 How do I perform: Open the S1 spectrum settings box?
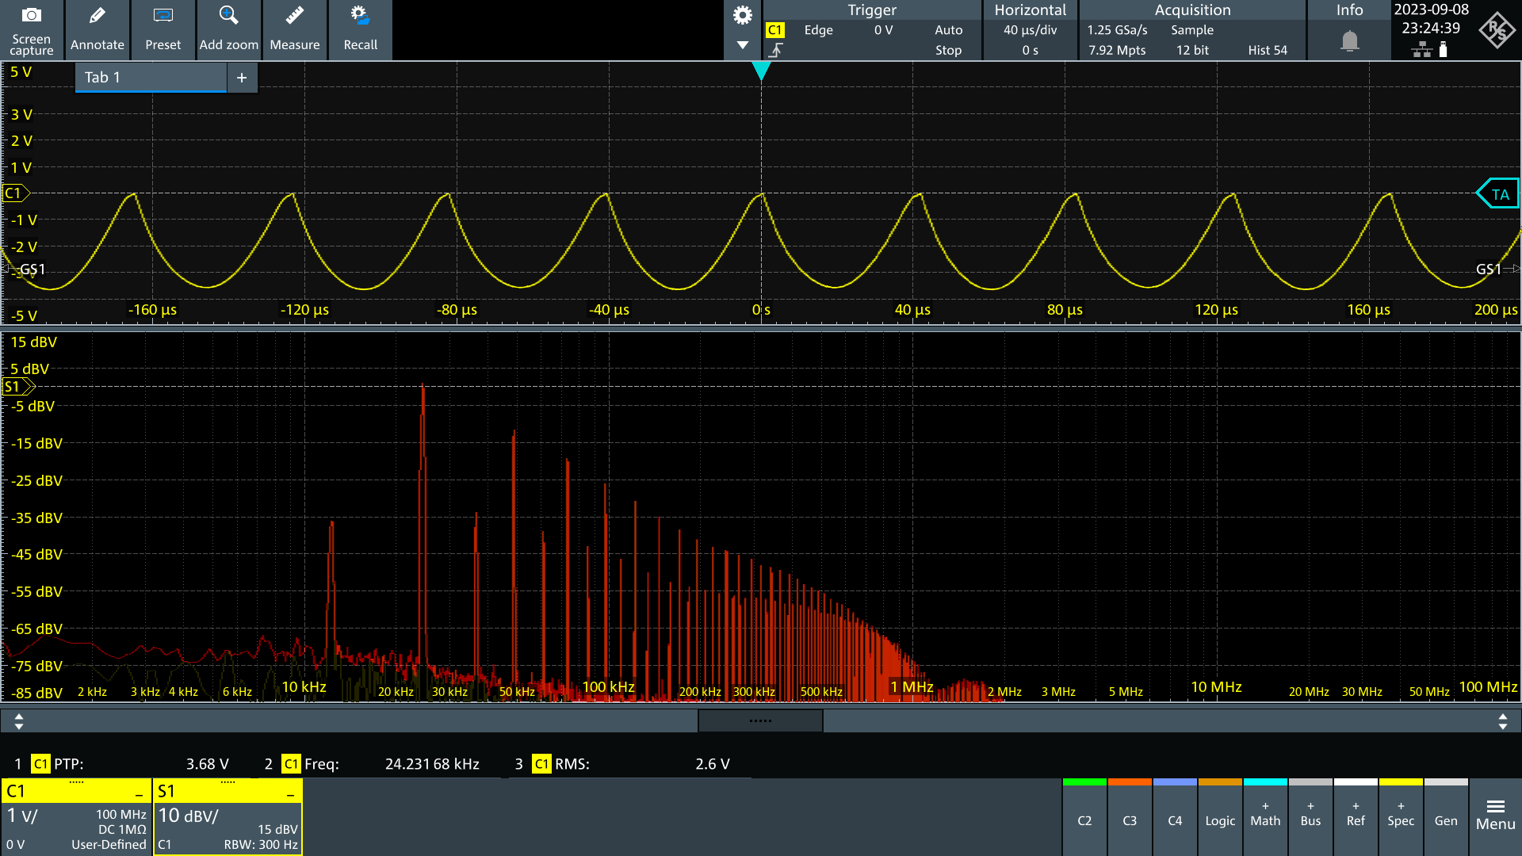pyautogui.click(x=228, y=817)
